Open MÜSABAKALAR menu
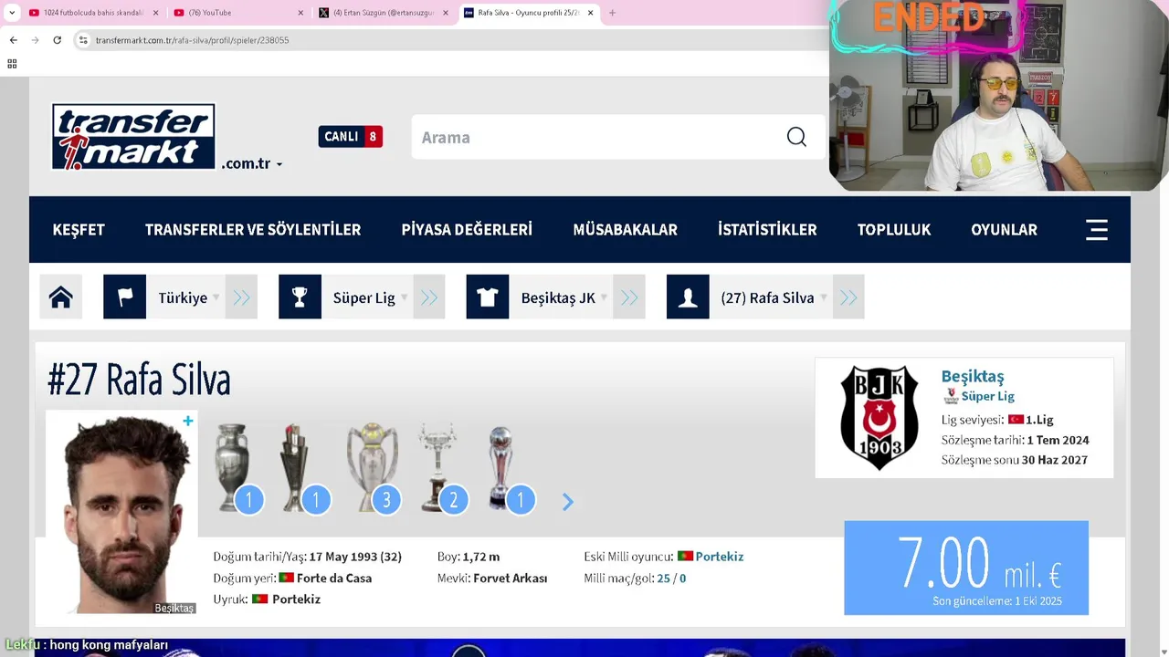This screenshot has height=657, width=1169. click(x=626, y=230)
